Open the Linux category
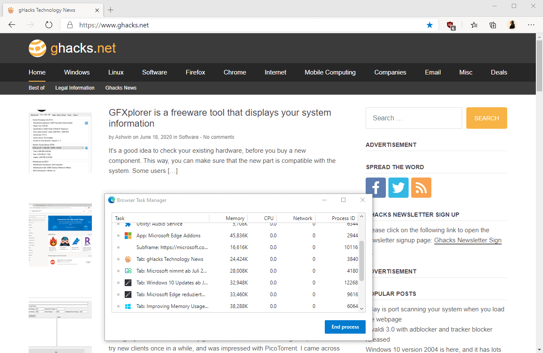The image size is (543, 353). pos(116,72)
